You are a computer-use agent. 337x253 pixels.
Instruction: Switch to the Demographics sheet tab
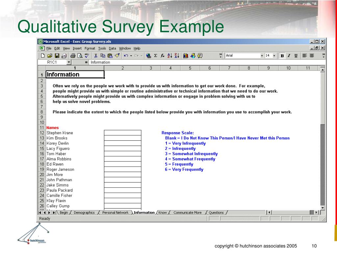click(x=84, y=212)
